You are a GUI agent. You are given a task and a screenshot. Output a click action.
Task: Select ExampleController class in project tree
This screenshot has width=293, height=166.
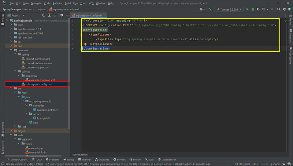tap(47, 110)
